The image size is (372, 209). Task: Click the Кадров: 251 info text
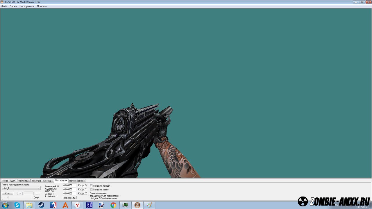pyautogui.click(x=51, y=189)
